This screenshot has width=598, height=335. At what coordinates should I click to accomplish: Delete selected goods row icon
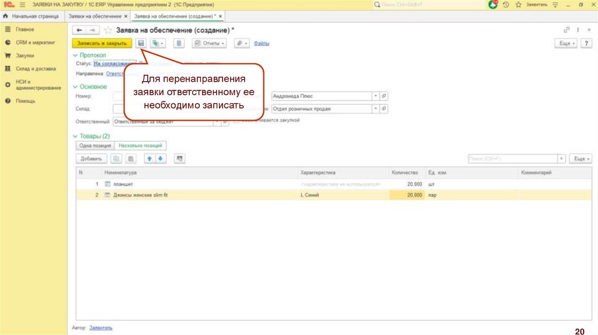pyautogui.click(x=131, y=159)
